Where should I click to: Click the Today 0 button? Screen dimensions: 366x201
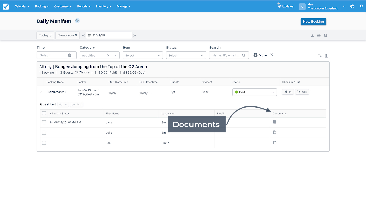(45, 35)
